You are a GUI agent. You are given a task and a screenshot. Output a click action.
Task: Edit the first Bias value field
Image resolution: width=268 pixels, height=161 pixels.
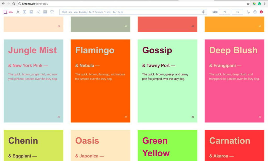pos(224,12)
